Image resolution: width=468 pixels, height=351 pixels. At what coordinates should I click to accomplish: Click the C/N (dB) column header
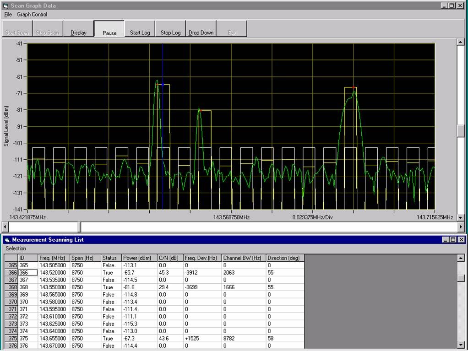pos(170,258)
